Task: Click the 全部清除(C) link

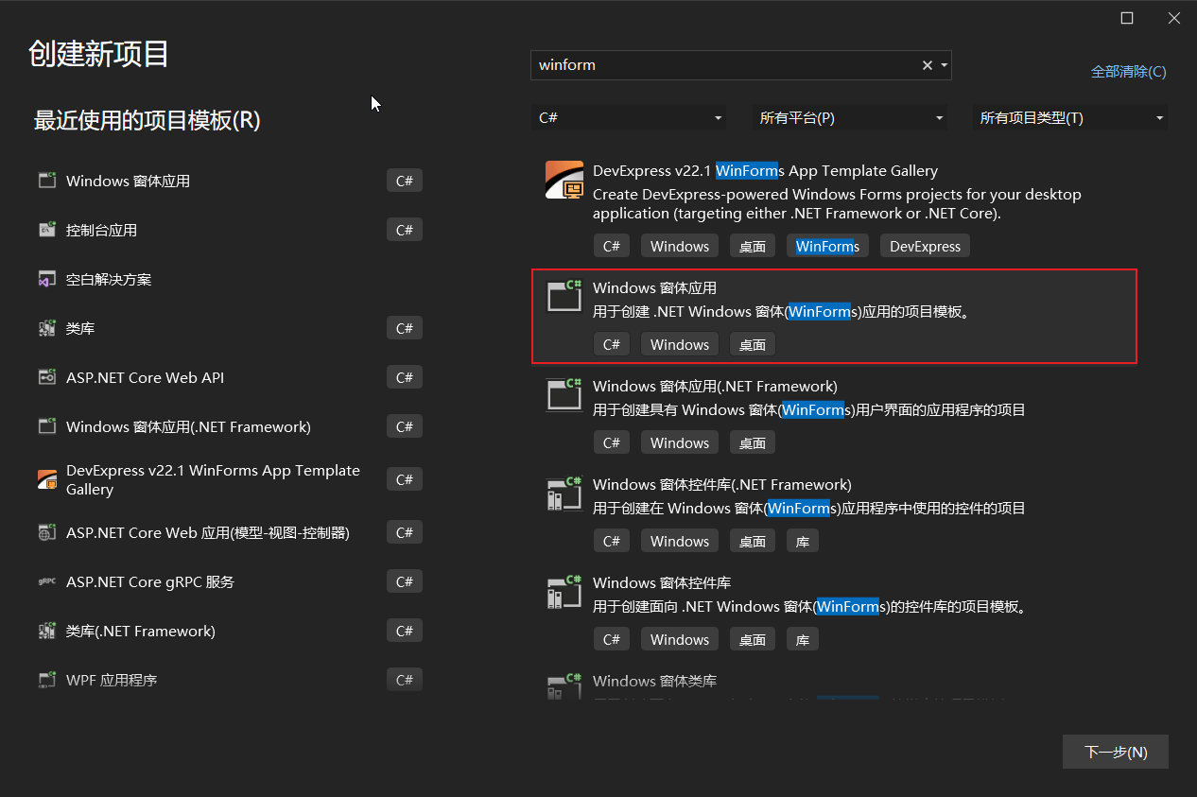Action: click(x=1128, y=72)
